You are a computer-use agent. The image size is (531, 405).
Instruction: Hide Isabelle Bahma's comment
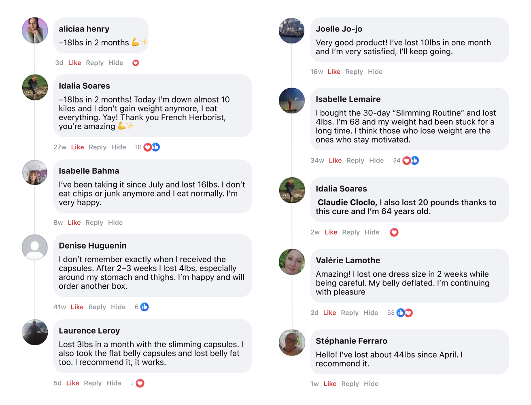(x=115, y=222)
